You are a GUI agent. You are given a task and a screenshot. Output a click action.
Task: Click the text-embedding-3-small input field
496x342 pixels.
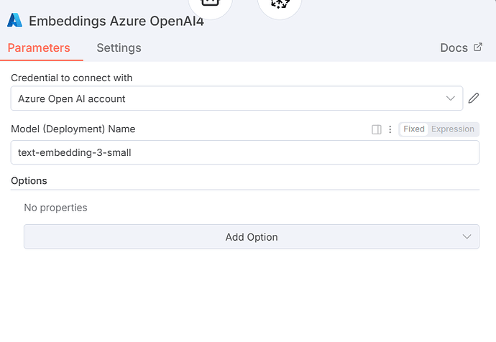point(244,152)
